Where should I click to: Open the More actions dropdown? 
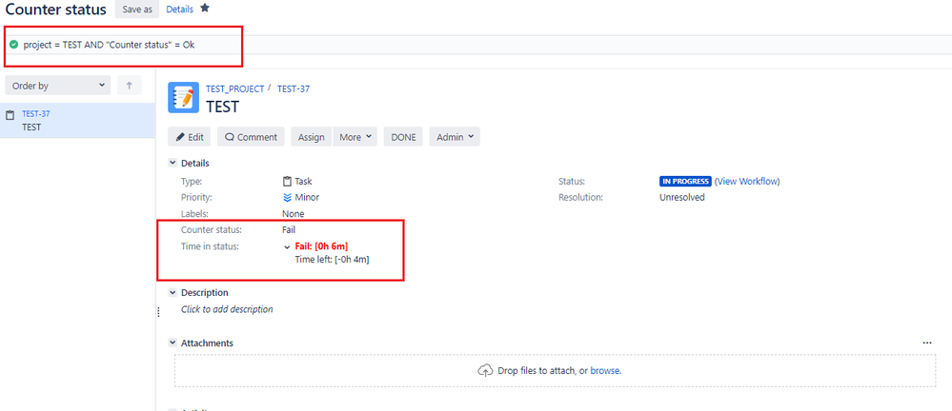point(355,137)
